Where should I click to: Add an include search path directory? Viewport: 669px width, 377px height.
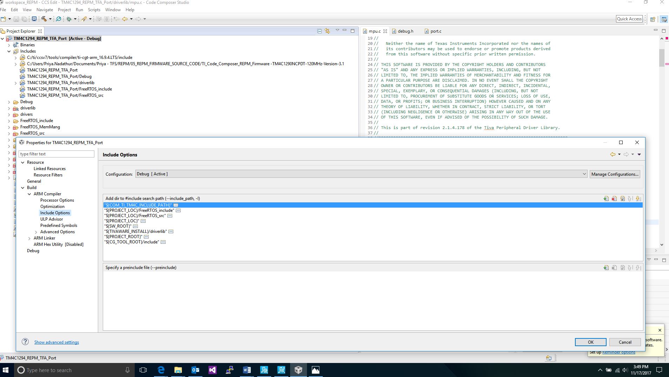606,198
